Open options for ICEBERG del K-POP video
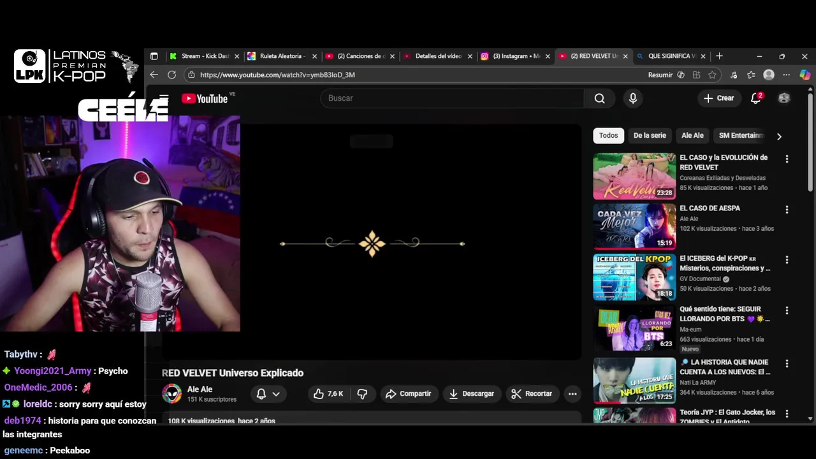The image size is (816, 459). [x=787, y=260]
